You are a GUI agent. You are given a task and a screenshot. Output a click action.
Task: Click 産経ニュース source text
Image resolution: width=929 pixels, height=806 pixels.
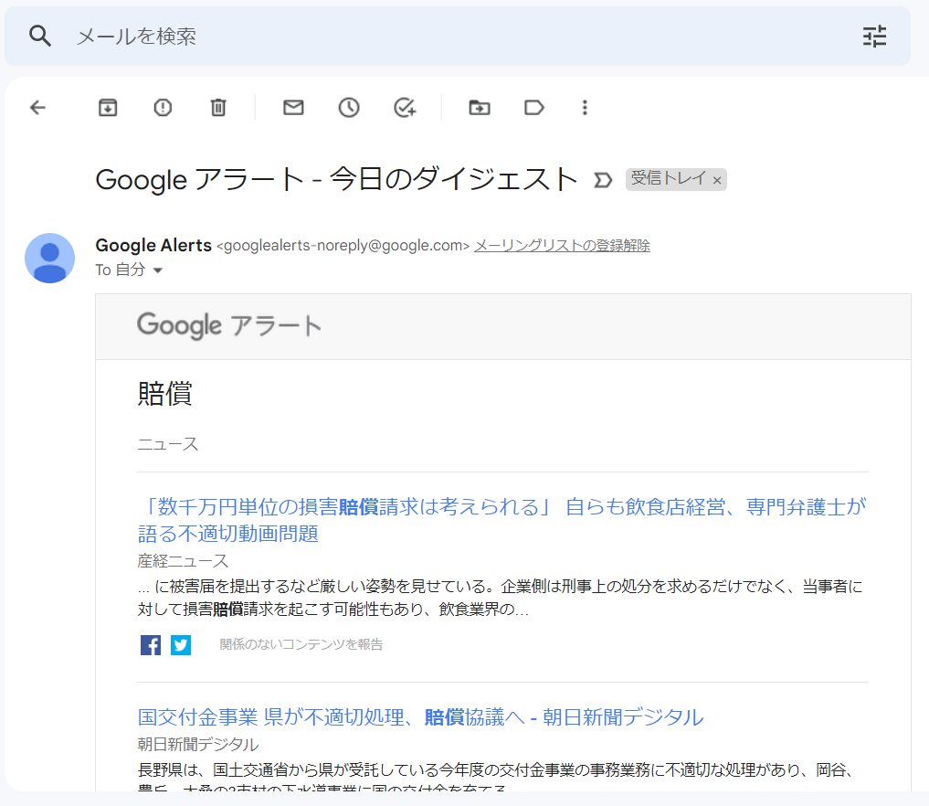point(183,561)
